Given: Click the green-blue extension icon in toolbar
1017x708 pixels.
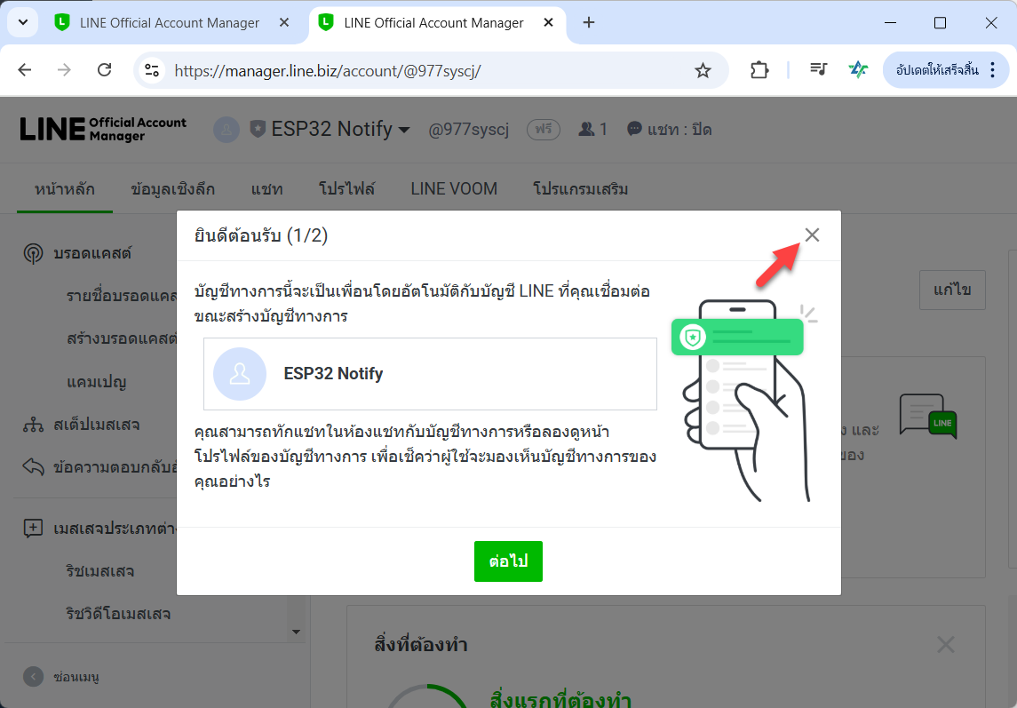Looking at the screenshot, I should point(858,69).
